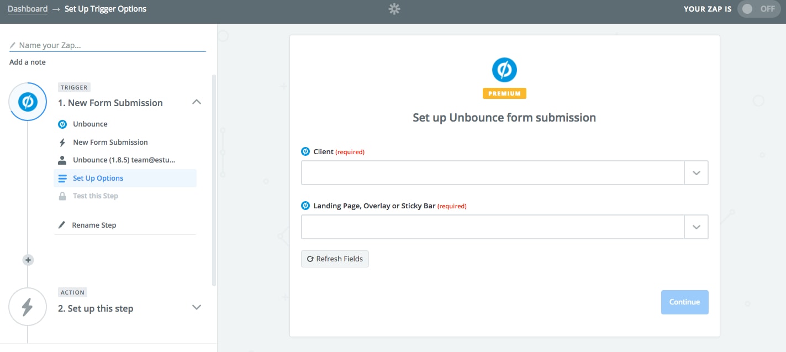Click the Continue button
Screen dimensions: 786x352
[685, 302]
